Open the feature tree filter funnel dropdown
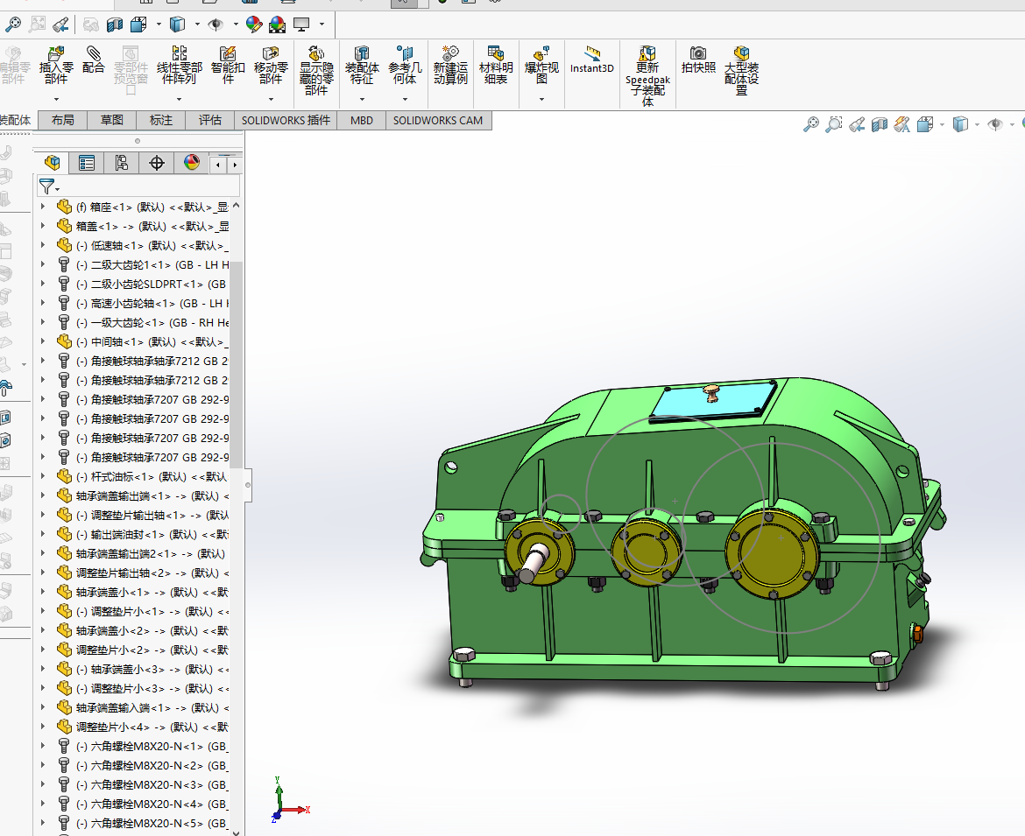Screen dimensions: 1025x836 tap(49, 186)
